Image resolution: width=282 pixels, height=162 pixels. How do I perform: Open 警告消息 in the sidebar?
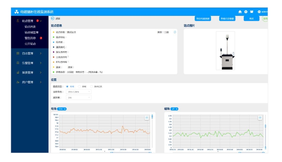30,38
